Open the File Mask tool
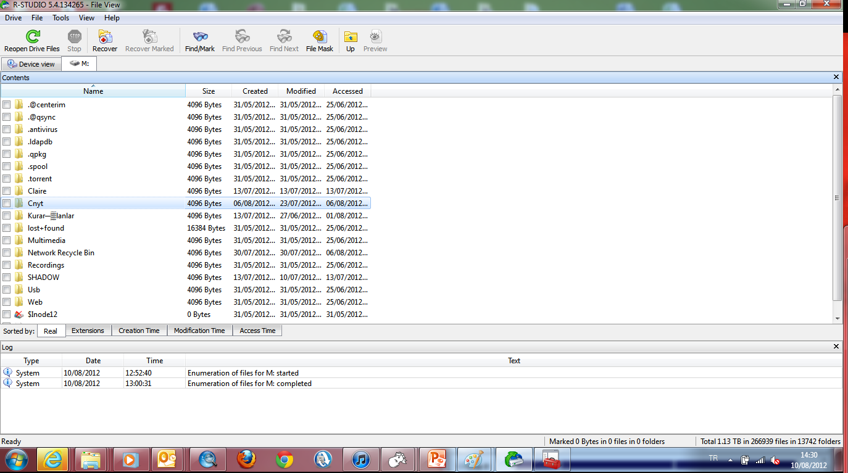848x473 pixels. (320, 41)
